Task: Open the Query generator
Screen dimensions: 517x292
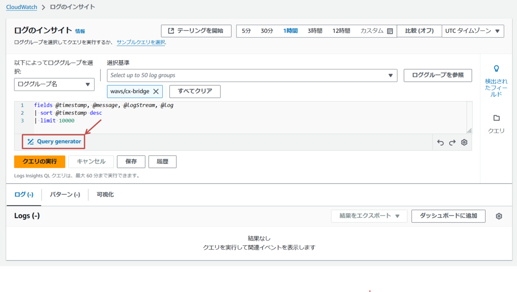Action: pyautogui.click(x=54, y=141)
